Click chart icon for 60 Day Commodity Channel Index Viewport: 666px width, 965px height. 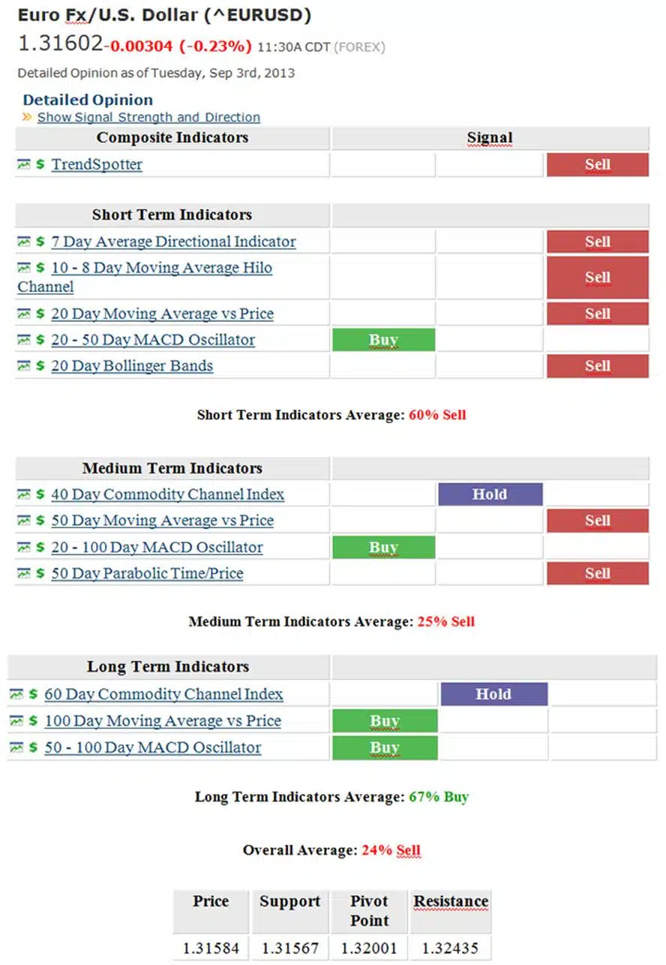[x=16, y=695]
